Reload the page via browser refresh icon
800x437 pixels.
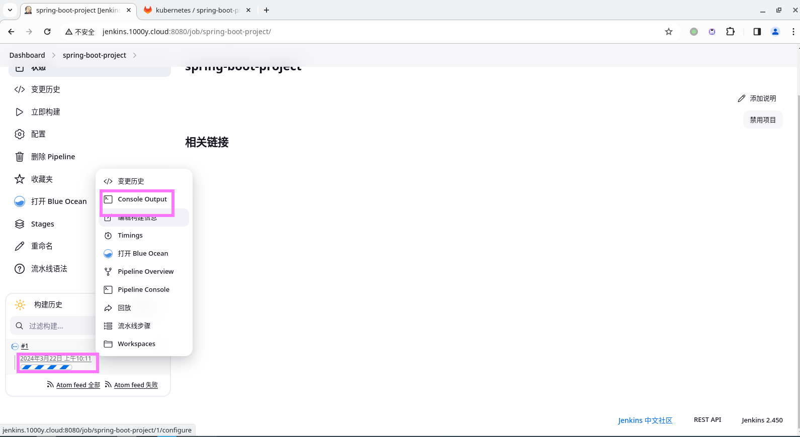coord(47,32)
